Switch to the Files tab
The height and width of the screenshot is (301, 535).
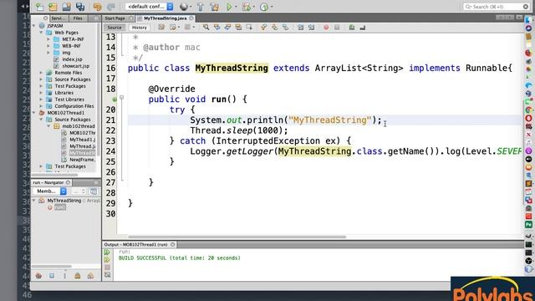point(78,18)
